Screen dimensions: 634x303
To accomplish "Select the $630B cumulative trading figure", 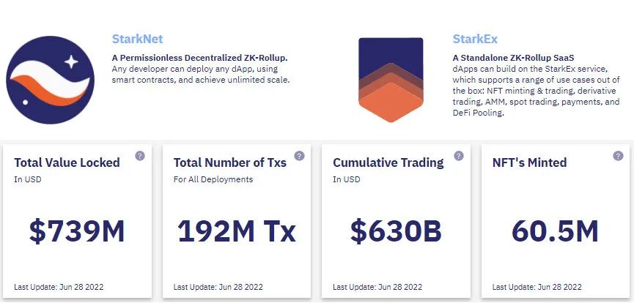I will click(x=396, y=231).
